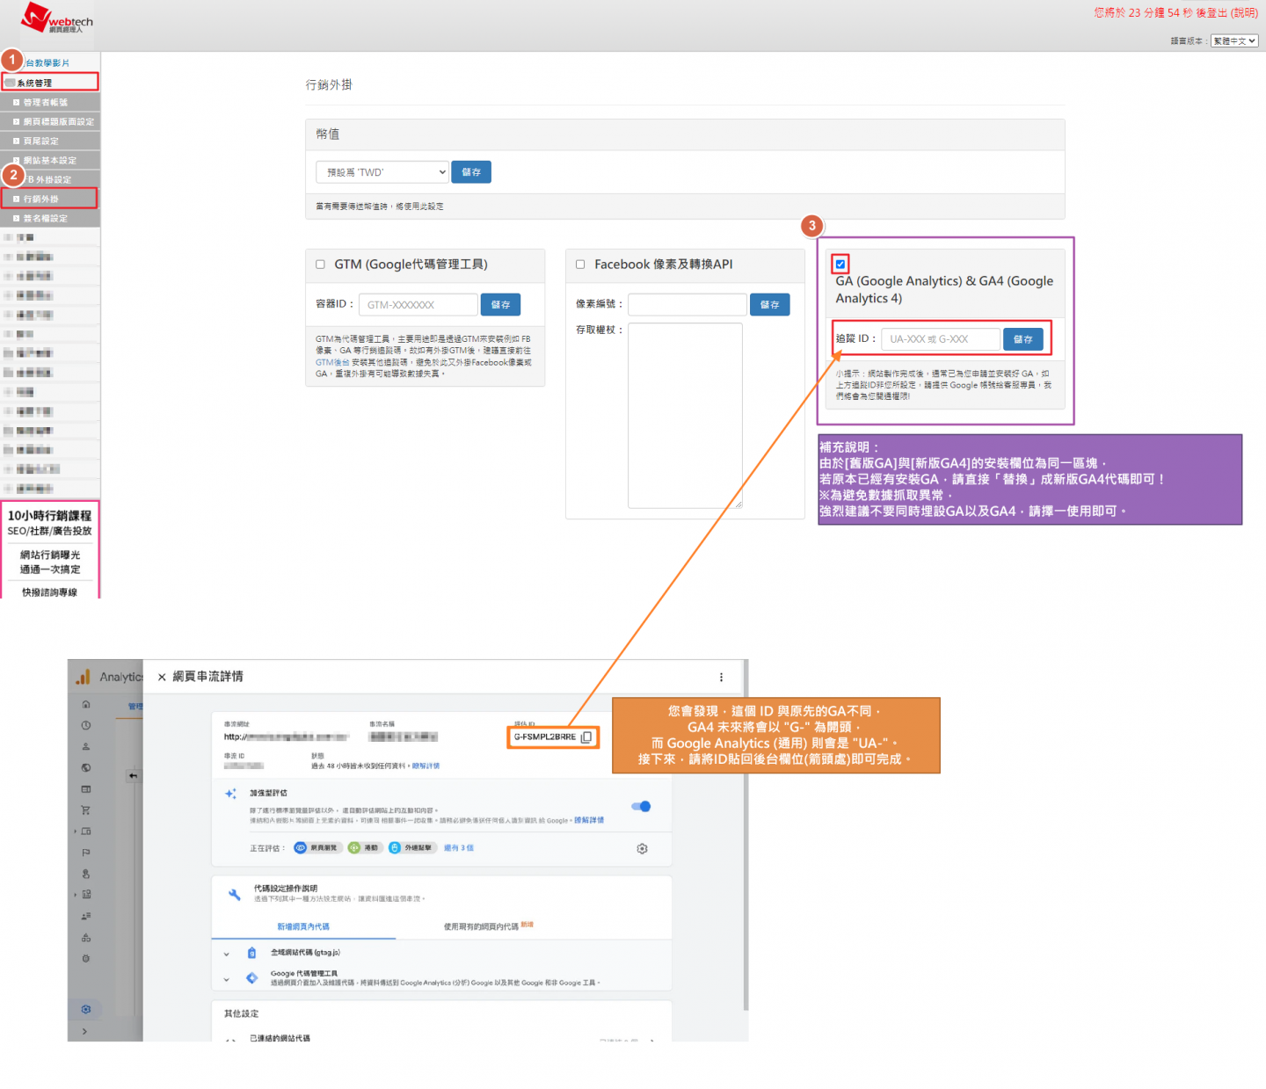Click the GTM-XXXXXXX container ID field
This screenshot has width=1266, height=1089.
[418, 305]
